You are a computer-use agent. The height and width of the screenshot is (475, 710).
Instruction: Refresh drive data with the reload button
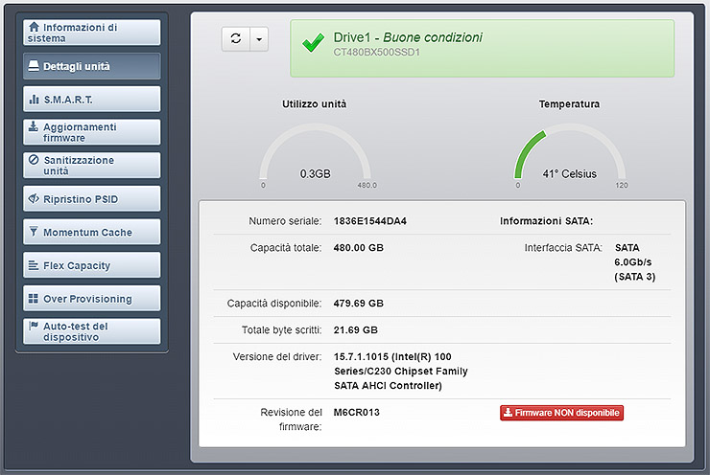coord(236,38)
